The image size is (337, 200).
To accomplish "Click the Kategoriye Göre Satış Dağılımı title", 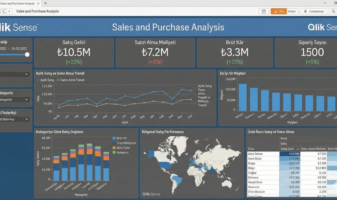I will [x=60, y=132].
